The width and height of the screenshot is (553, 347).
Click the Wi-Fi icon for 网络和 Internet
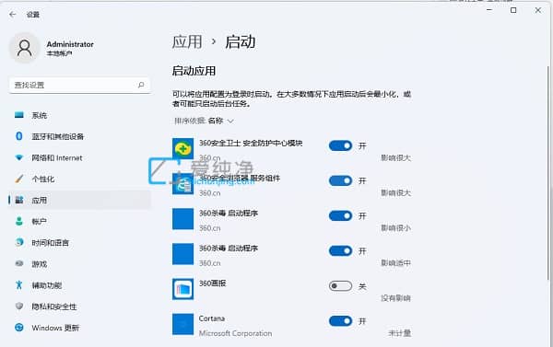[19, 157]
